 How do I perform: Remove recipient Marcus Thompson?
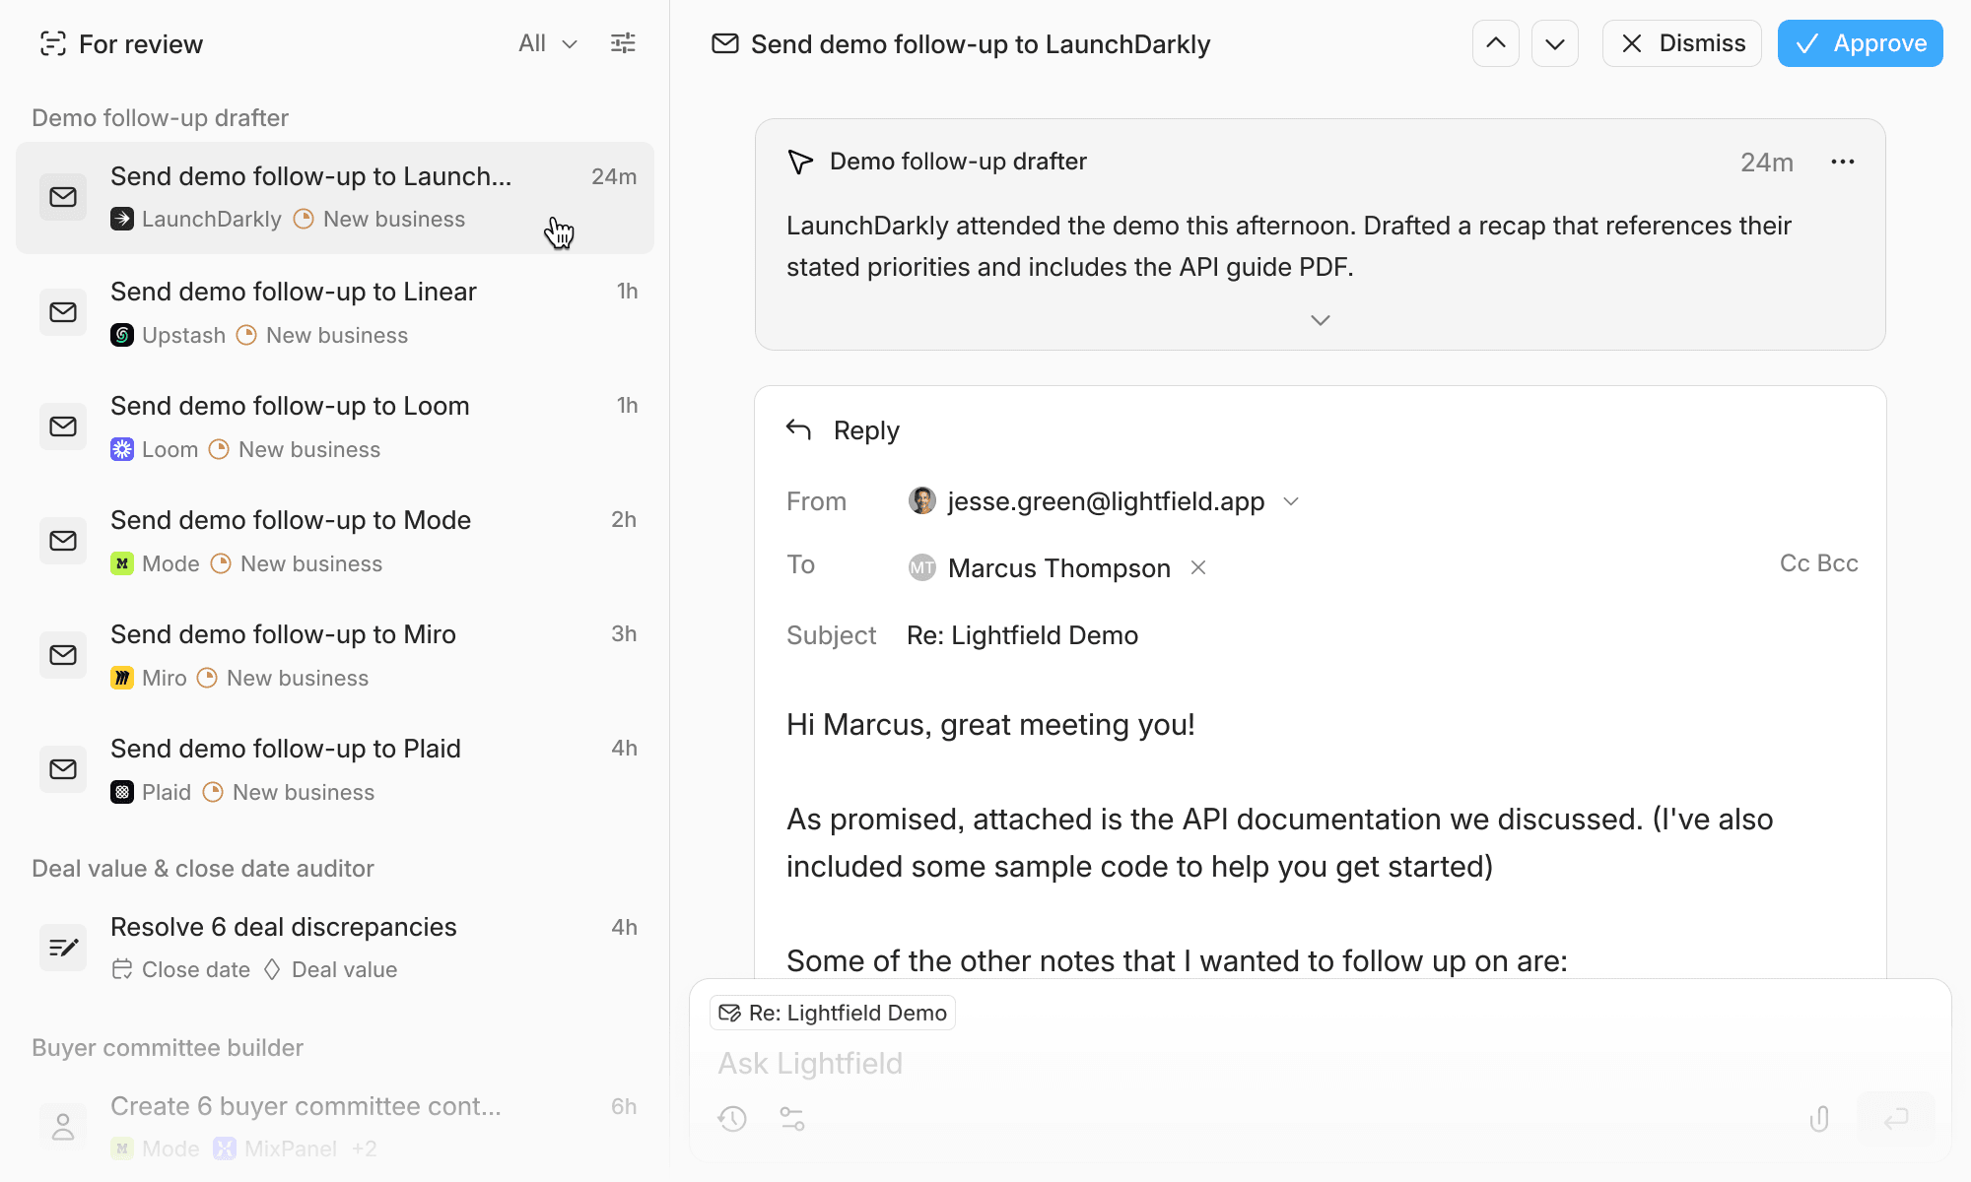[x=1198, y=567]
